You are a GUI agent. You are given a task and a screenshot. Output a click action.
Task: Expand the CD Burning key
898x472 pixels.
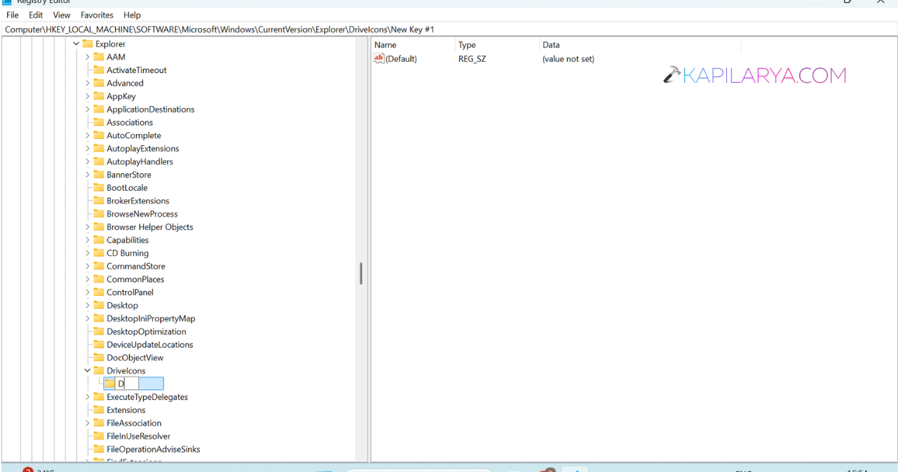[x=88, y=253]
